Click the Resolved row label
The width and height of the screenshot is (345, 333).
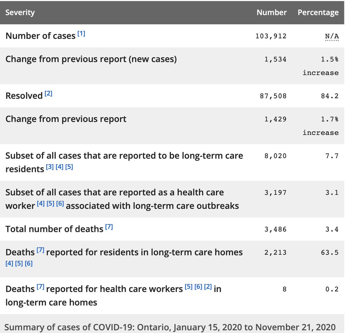point(24,96)
